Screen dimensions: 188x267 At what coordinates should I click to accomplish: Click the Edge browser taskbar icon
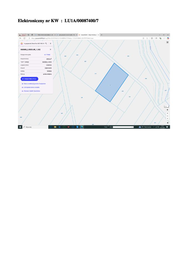point(82,127)
